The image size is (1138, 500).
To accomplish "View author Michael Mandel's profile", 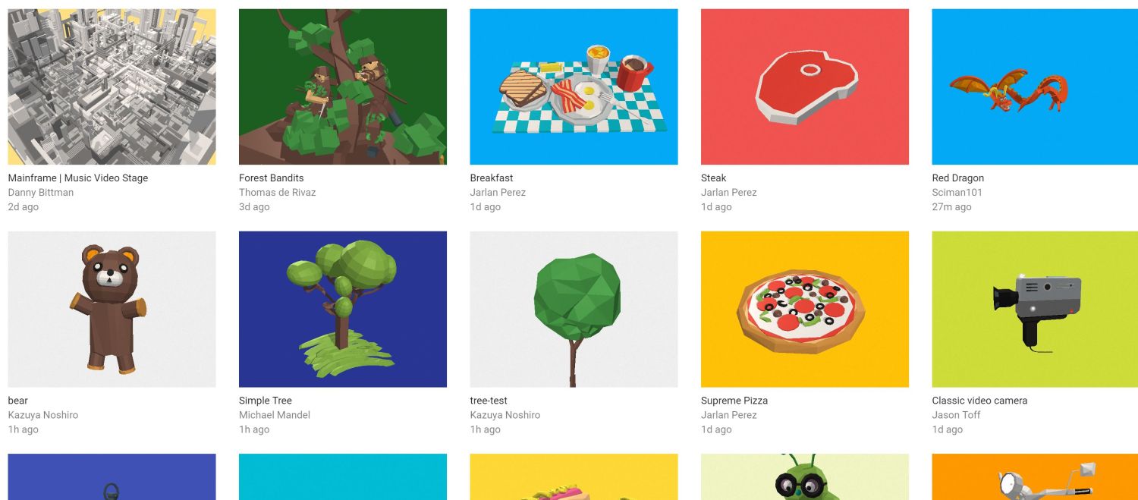I will point(275,415).
